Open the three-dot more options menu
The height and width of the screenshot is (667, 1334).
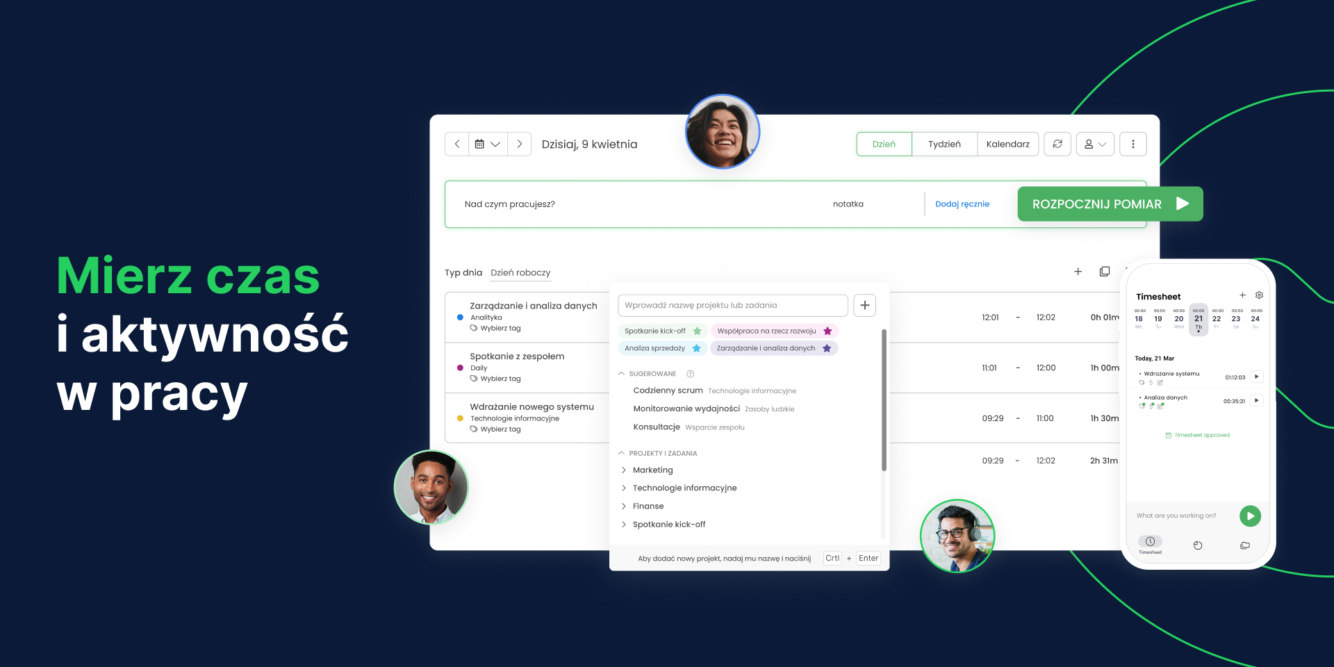[x=1133, y=144]
